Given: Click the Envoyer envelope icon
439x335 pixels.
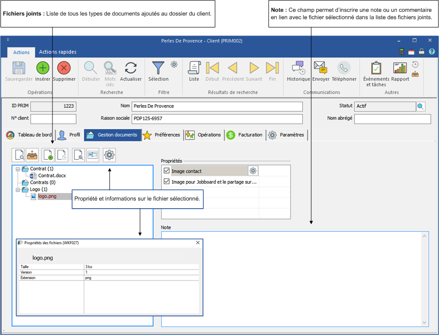Looking at the screenshot, I should click(x=320, y=68).
